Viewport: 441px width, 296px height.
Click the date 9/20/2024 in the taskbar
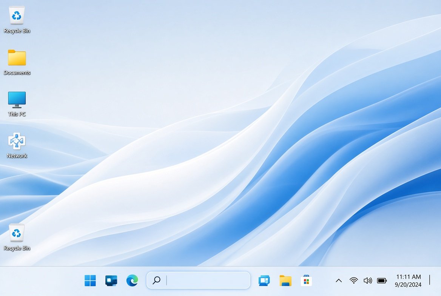[x=408, y=285]
